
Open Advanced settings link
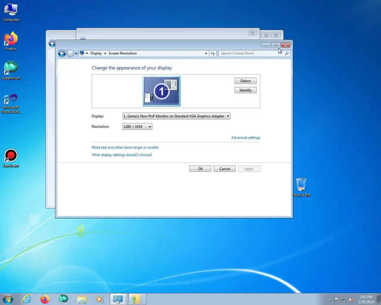click(246, 138)
